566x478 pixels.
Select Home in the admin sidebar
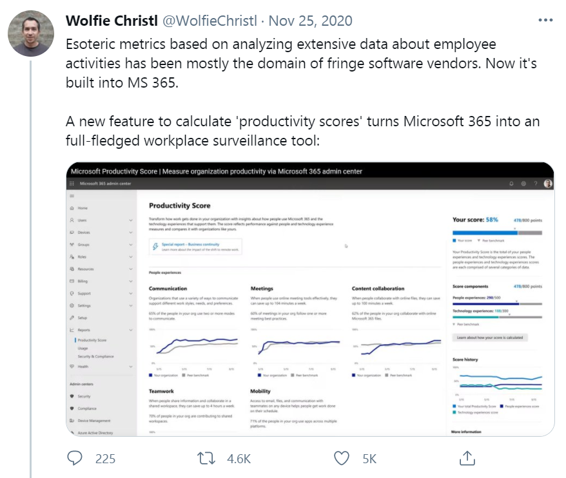pos(83,208)
